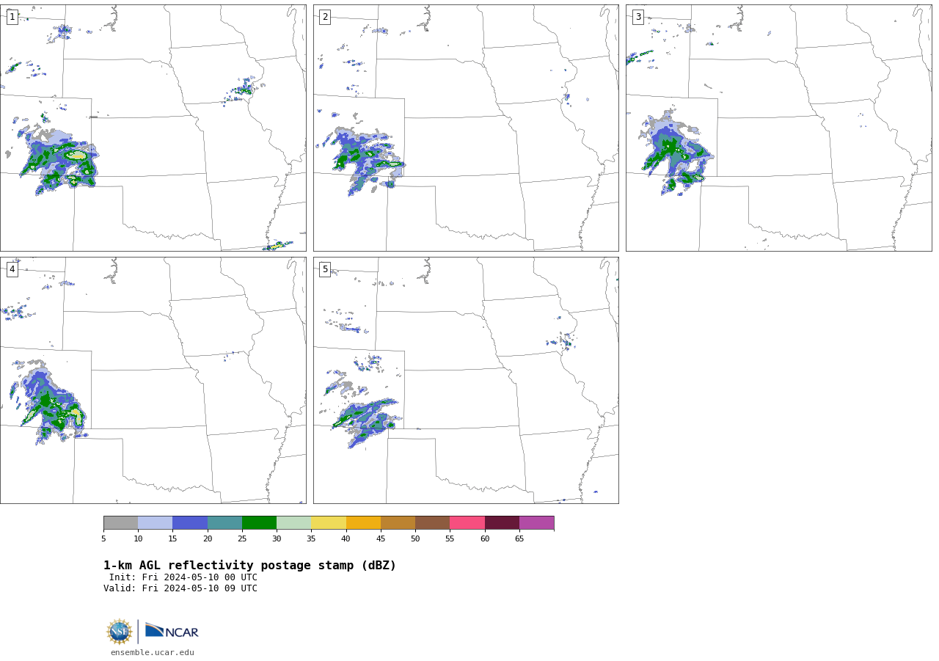The height and width of the screenshot is (661, 939).
Task: Open ensemble member 2 postage stamp map
Action: click(466, 128)
